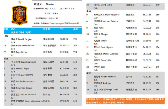Screen dimensions: 168x109
Task: Click the orange starting lineup 首发阵容 box
Action: (x=125, y=101)
